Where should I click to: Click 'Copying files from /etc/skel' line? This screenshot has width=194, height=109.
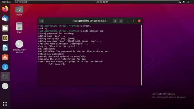tap(60, 46)
